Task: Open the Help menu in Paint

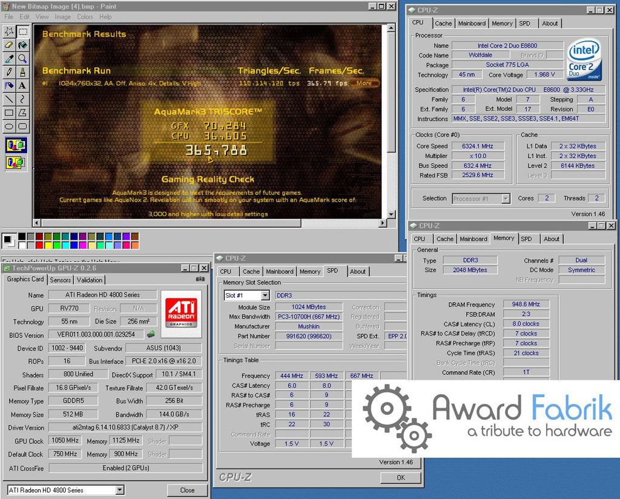Action: 105,16
